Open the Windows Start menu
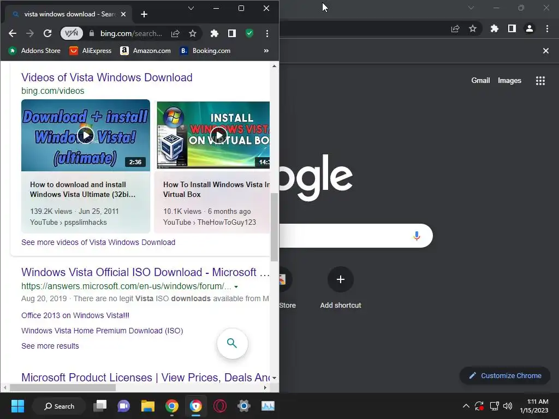Viewport: 559px width, 419px height. click(17, 406)
